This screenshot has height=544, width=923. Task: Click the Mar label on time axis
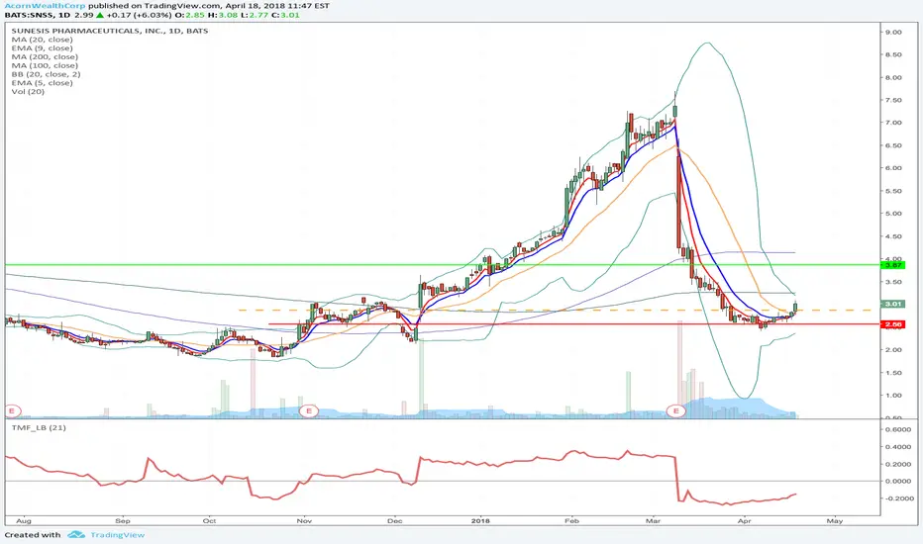(653, 520)
